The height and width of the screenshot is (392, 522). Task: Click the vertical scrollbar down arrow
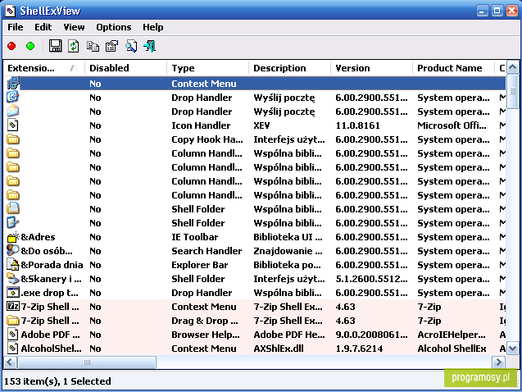coord(512,349)
